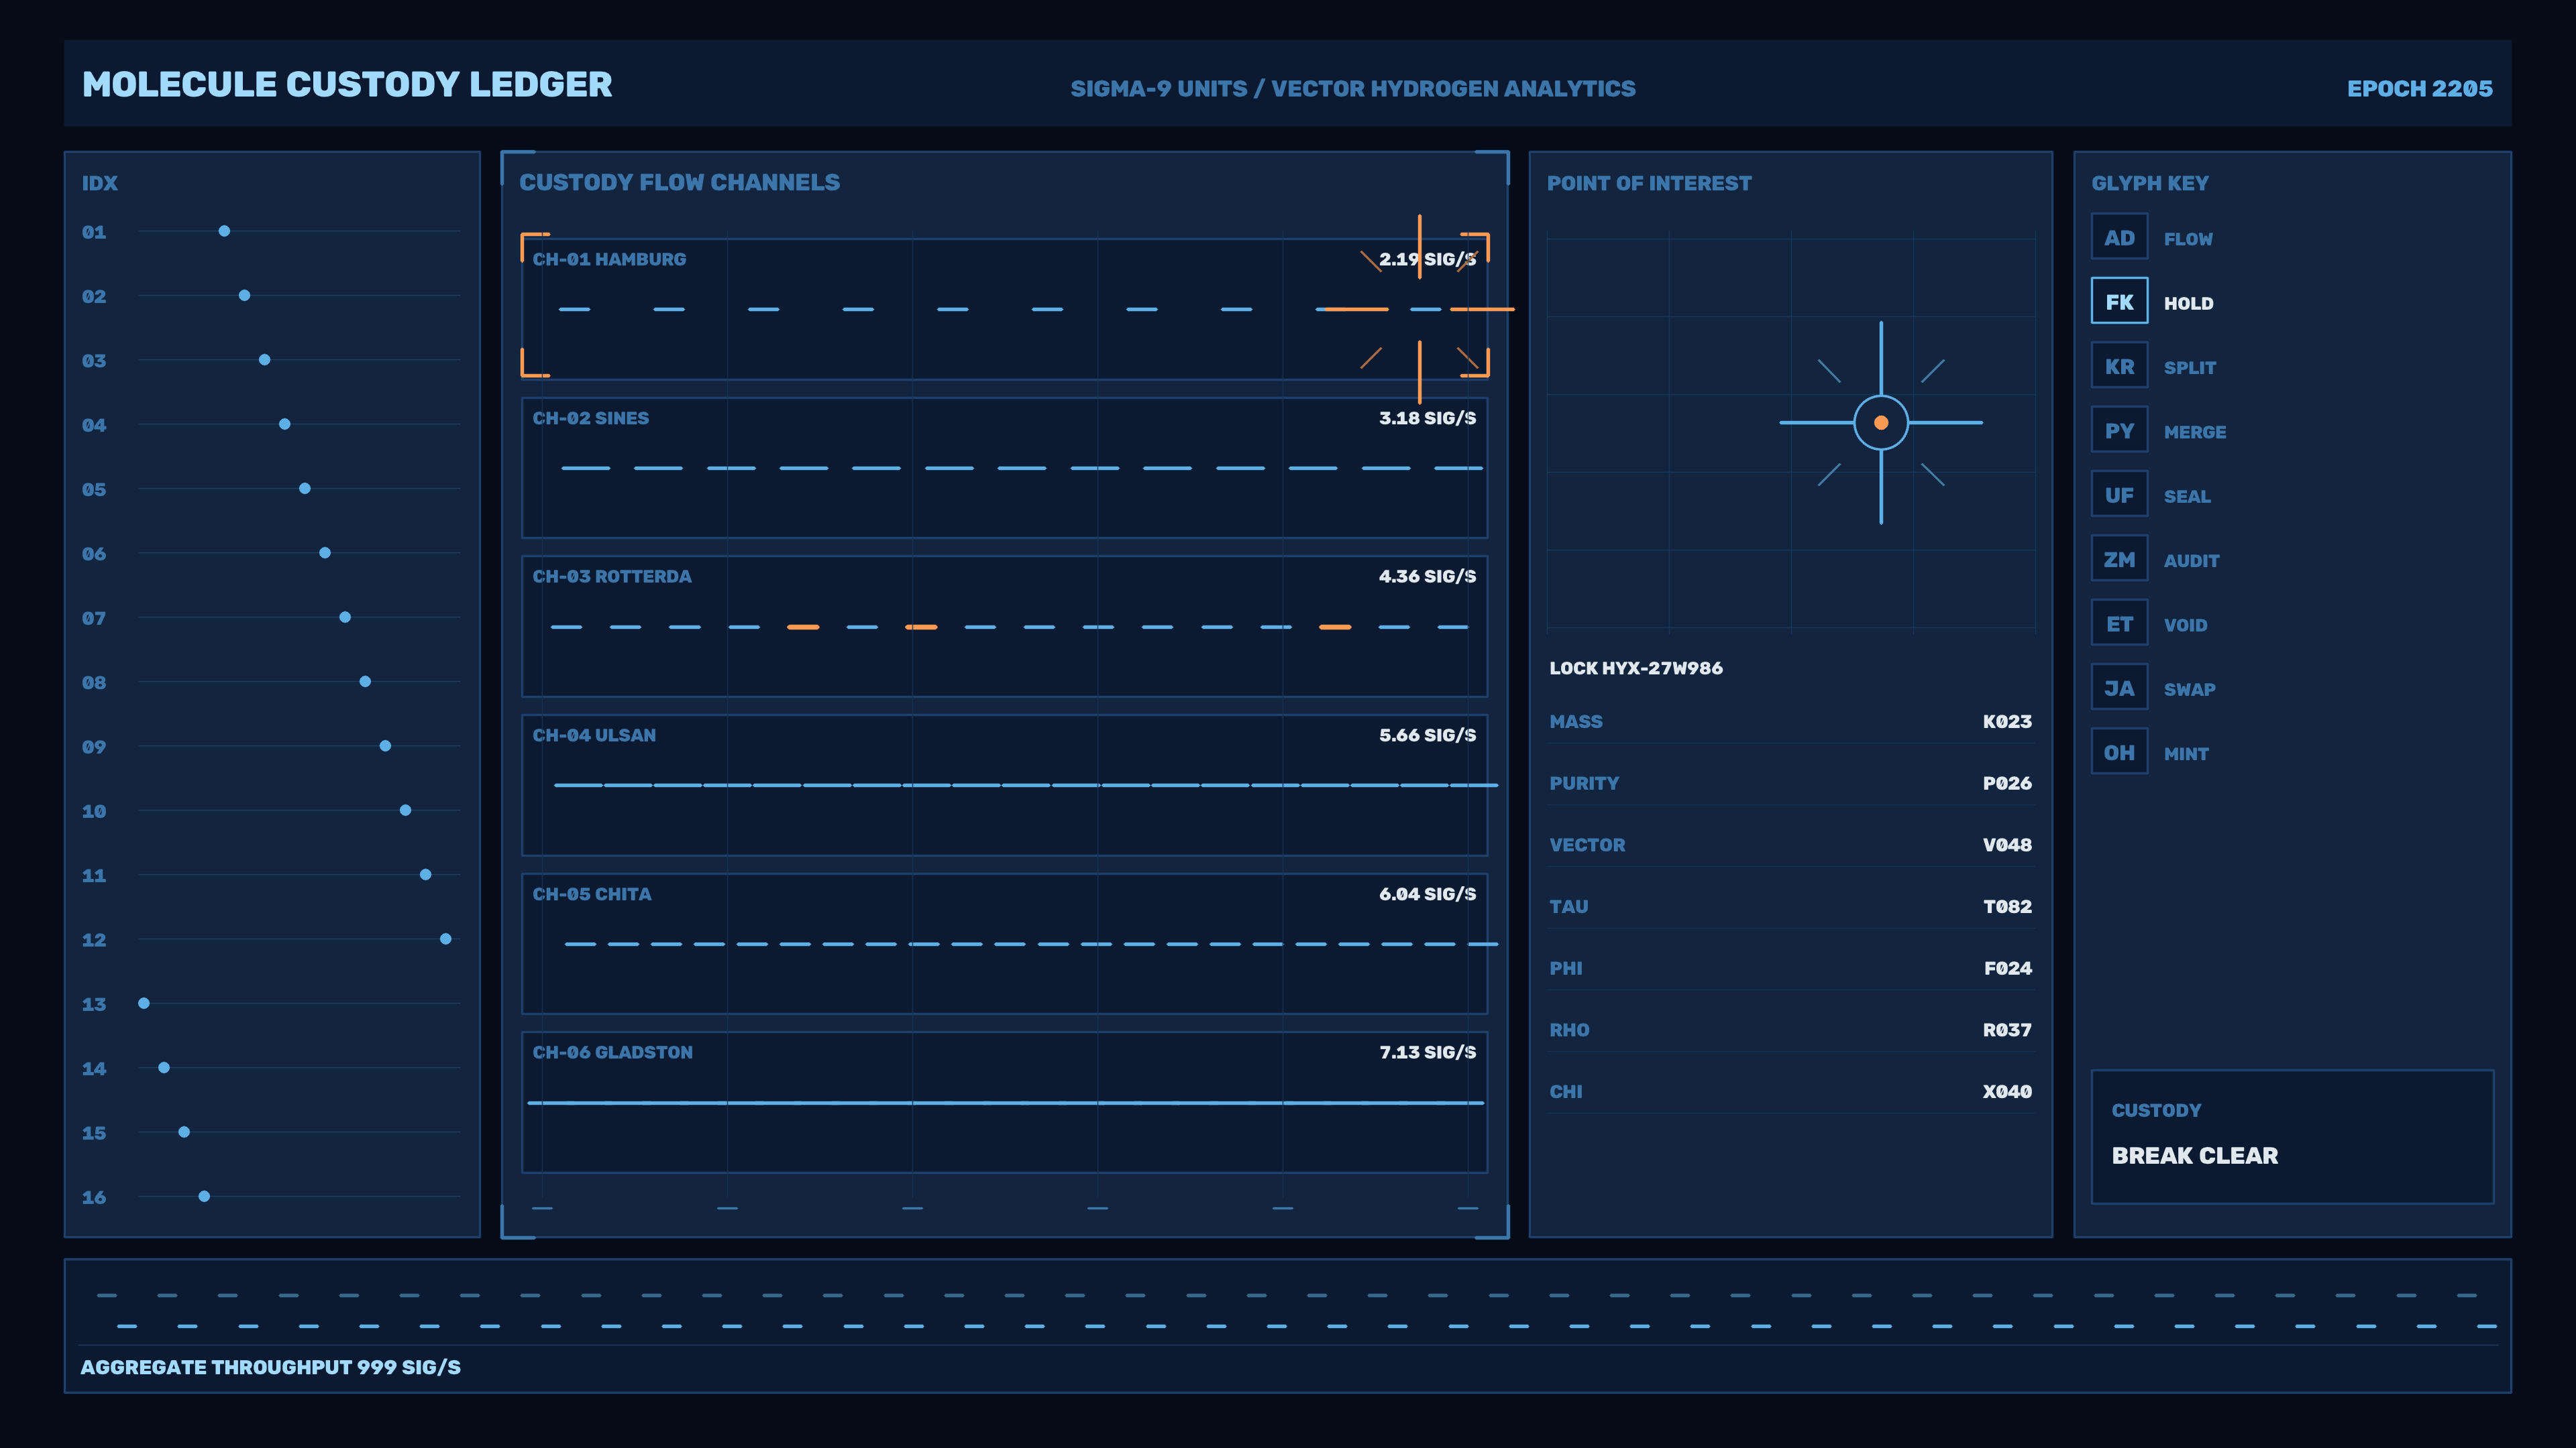The width and height of the screenshot is (2576, 1448).
Task: Select index row 15 label
Action: click(94, 1132)
